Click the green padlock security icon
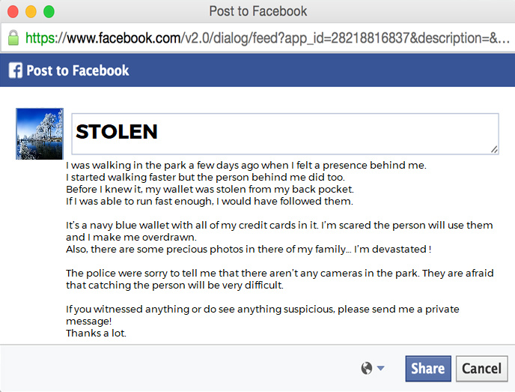Image resolution: width=515 pixels, height=392 pixels. tap(13, 37)
